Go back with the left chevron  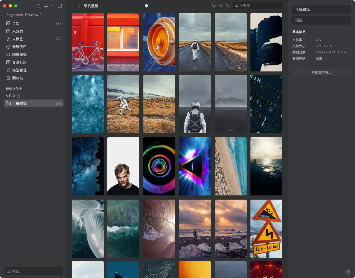72,6
